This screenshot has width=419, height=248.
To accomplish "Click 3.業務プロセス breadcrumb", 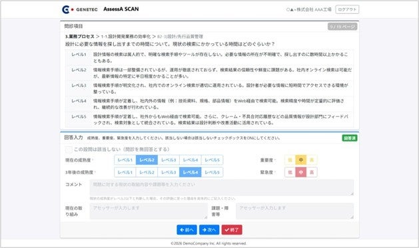I will click(80, 37).
